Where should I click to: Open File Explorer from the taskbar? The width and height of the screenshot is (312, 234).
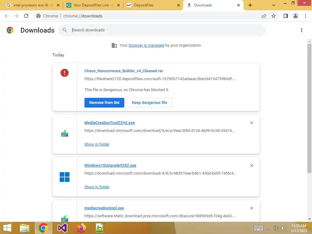[24, 228]
